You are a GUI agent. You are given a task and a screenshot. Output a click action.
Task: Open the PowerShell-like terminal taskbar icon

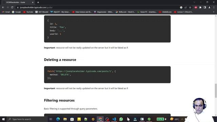[x=135, y=119]
